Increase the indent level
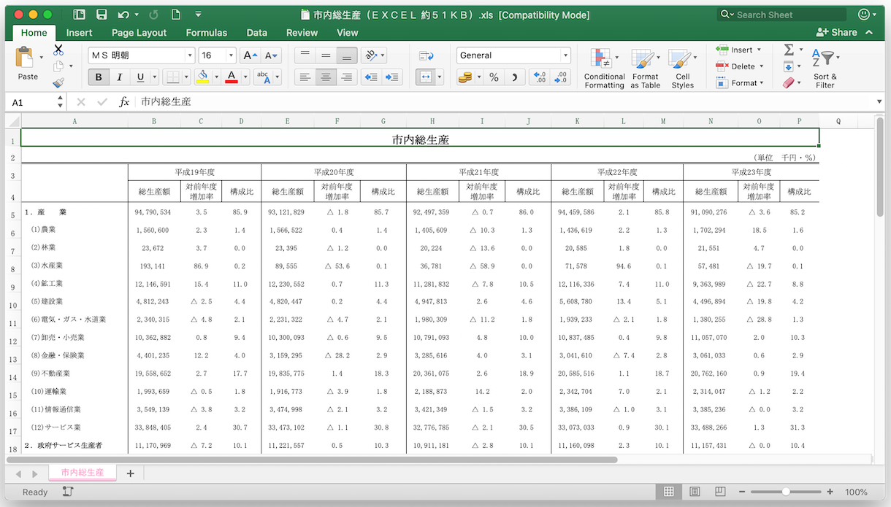The width and height of the screenshot is (891, 507). [x=393, y=77]
